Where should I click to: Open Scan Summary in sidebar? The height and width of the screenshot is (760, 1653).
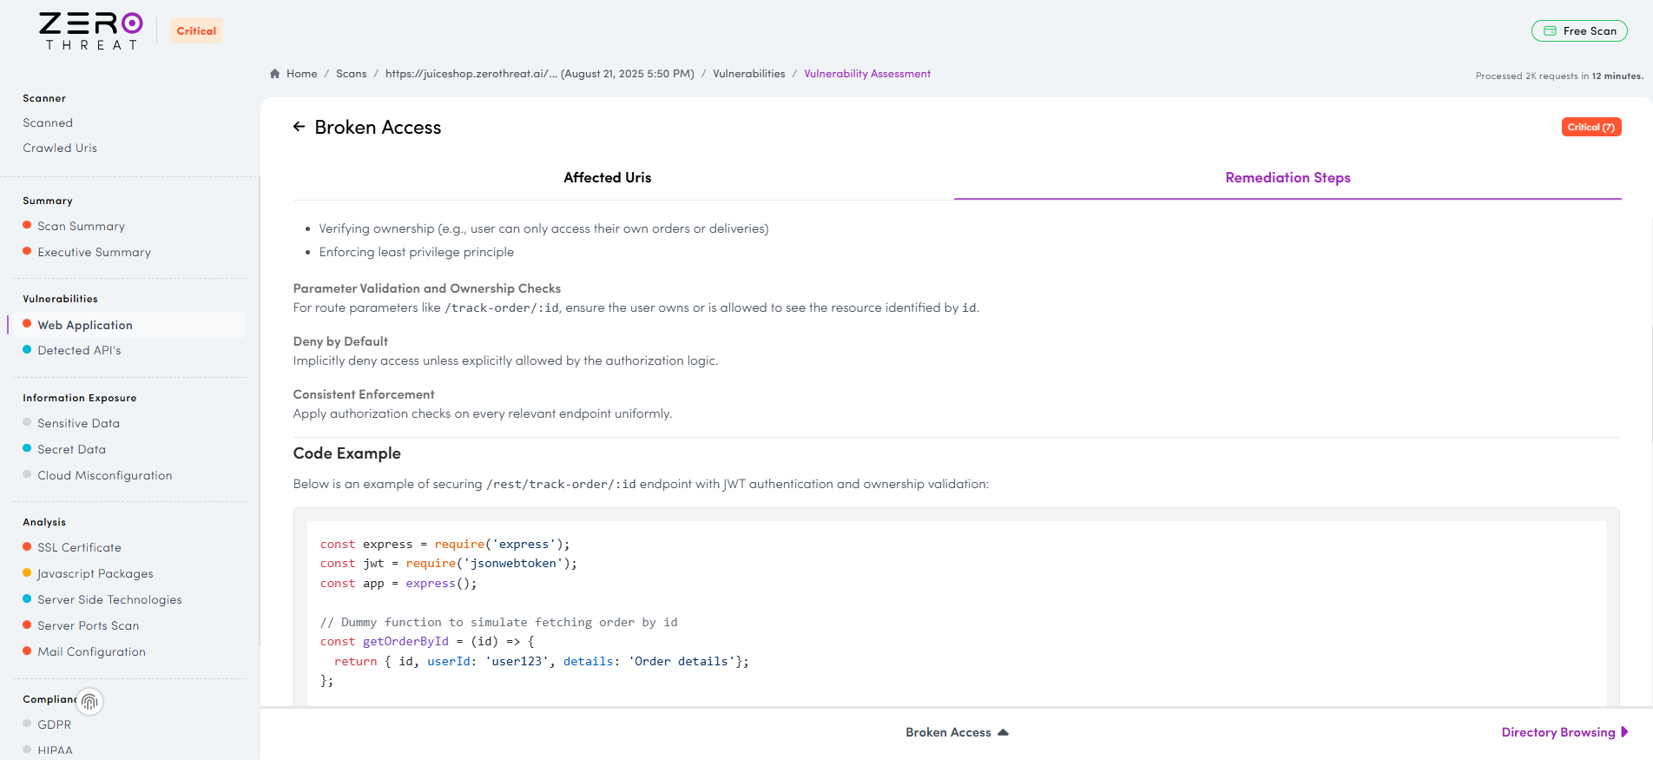pyautogui.click(x=81, y=226)
